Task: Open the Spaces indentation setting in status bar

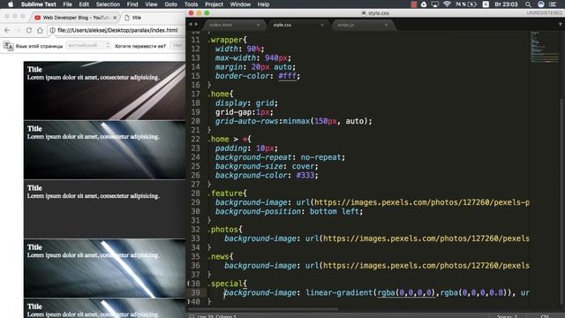Action: (x=507, y=316)
